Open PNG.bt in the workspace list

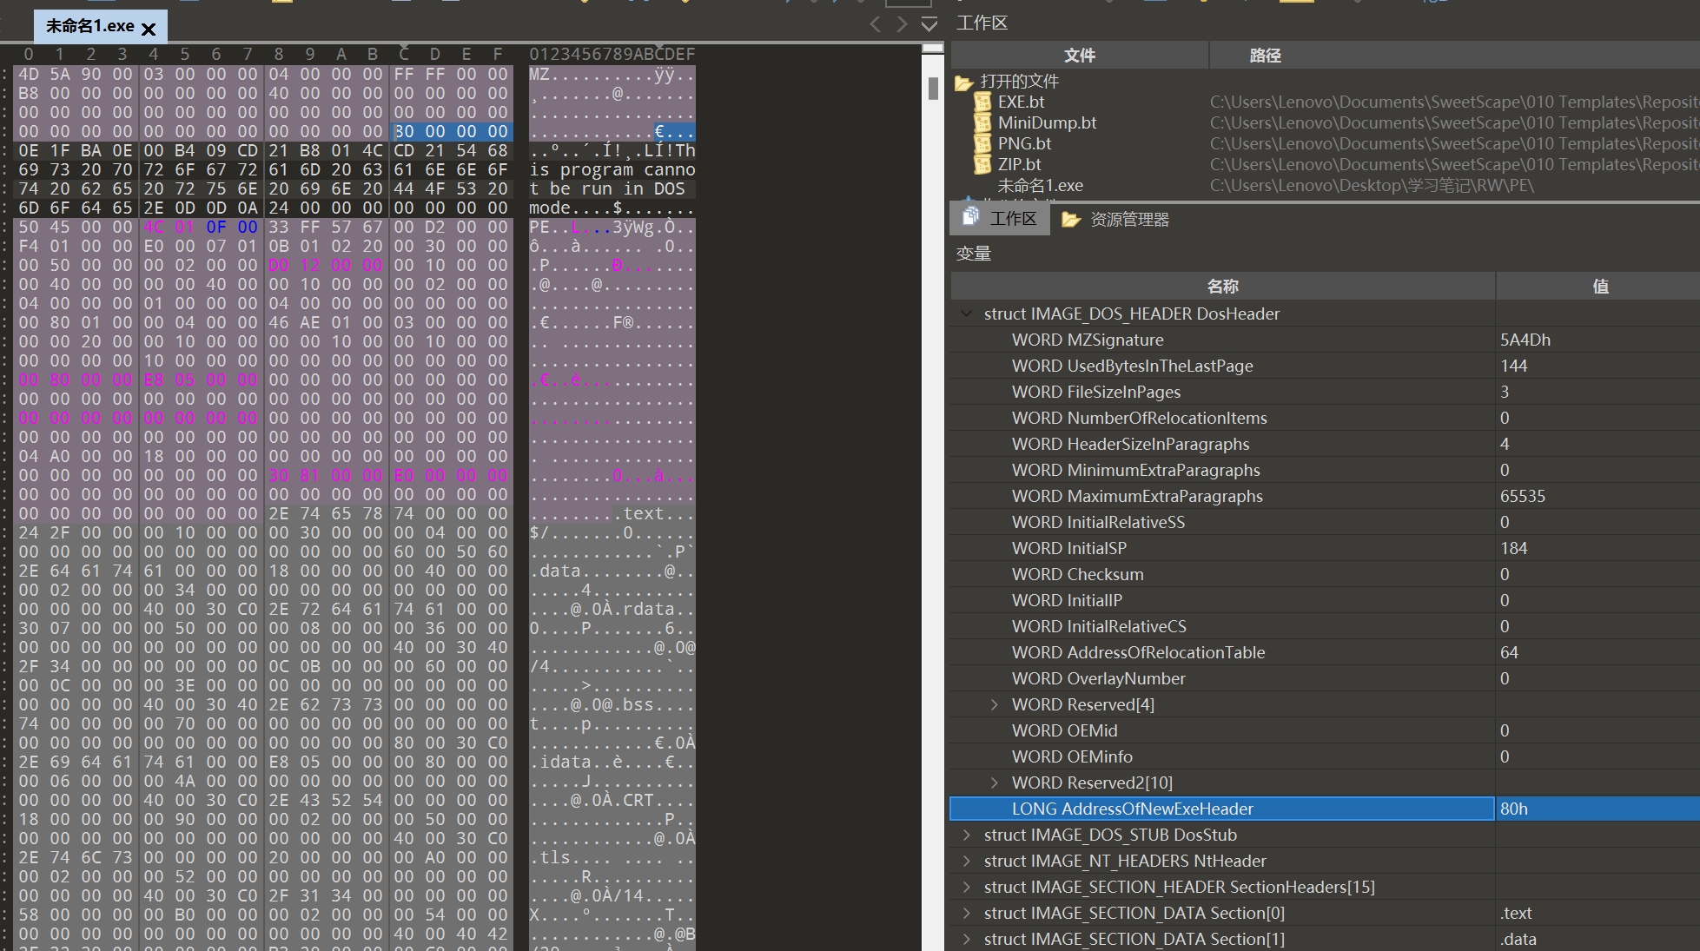1024,143
